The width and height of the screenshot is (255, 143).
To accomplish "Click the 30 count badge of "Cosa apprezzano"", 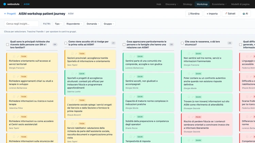I will 171,44.
